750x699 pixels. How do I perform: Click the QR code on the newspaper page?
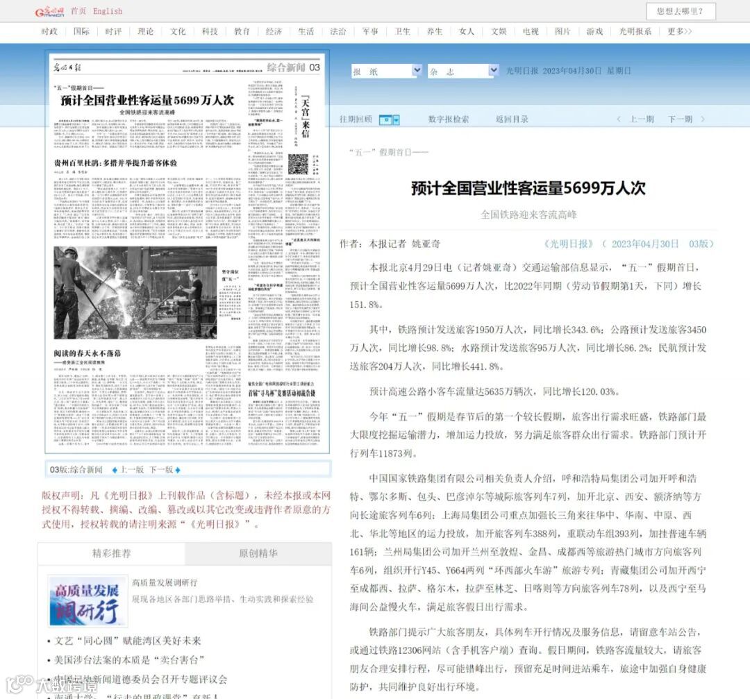298,164
